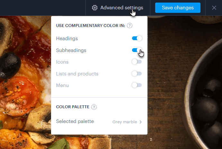The image size is (222, 149).
Task: Turn off the Subheadings toggle
Action: click(x=137, y=50)
